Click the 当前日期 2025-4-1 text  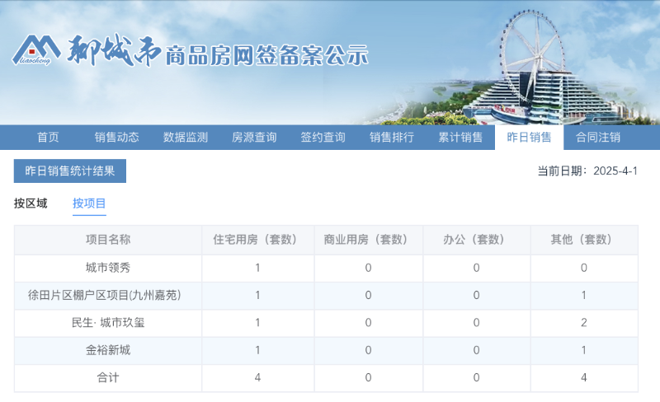(587, 171)
